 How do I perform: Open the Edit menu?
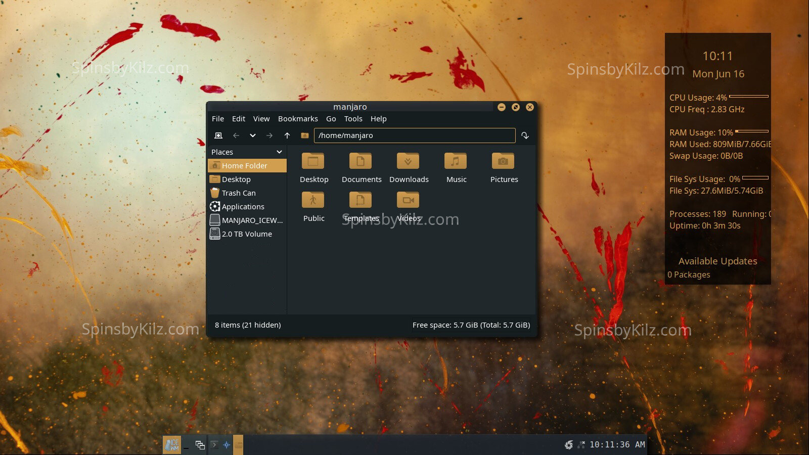pyautogui.click(x=239, y=119)
